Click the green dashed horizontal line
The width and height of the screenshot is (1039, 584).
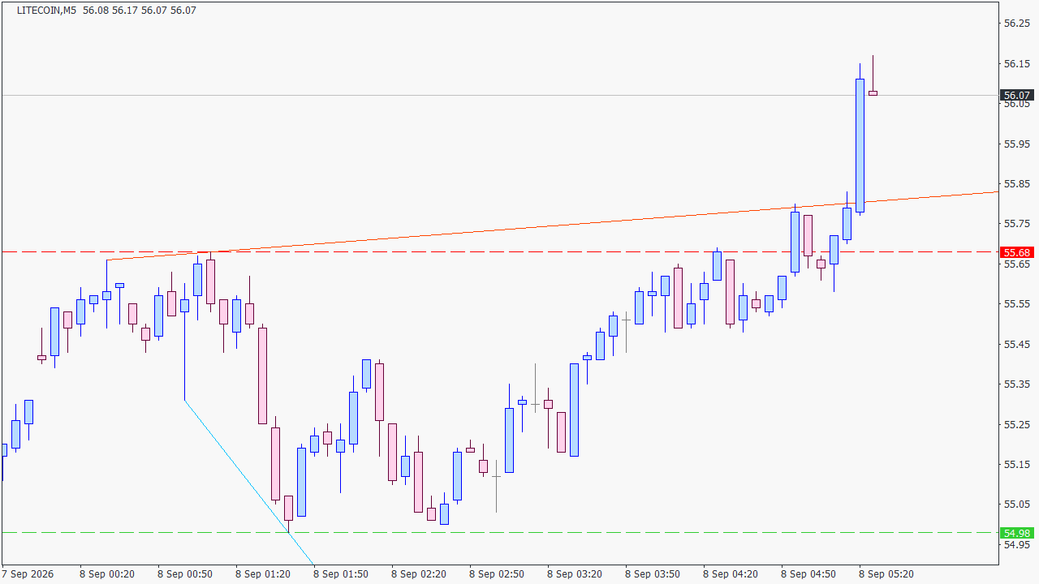click(x=499, y=533)
